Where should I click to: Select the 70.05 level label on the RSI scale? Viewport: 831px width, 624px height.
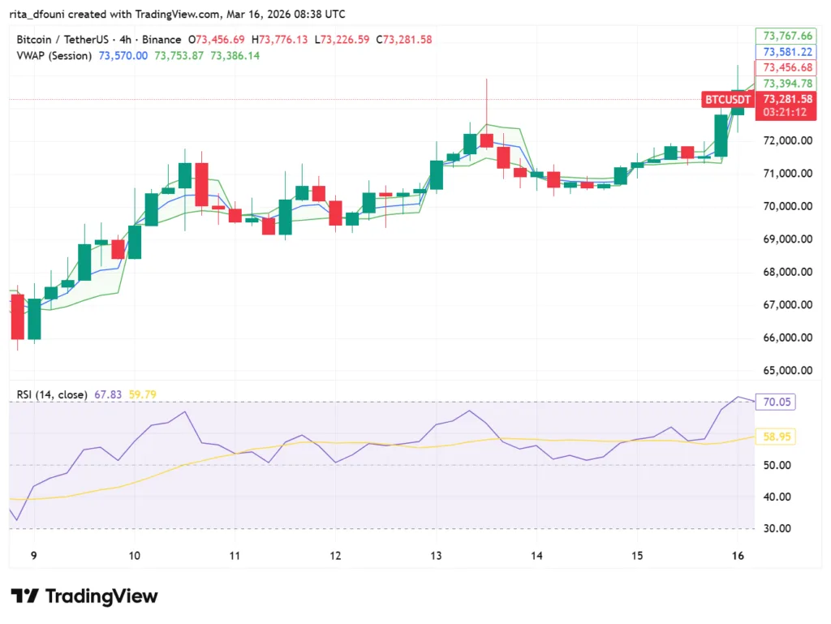pyautogui.click(x=776, y=402)
